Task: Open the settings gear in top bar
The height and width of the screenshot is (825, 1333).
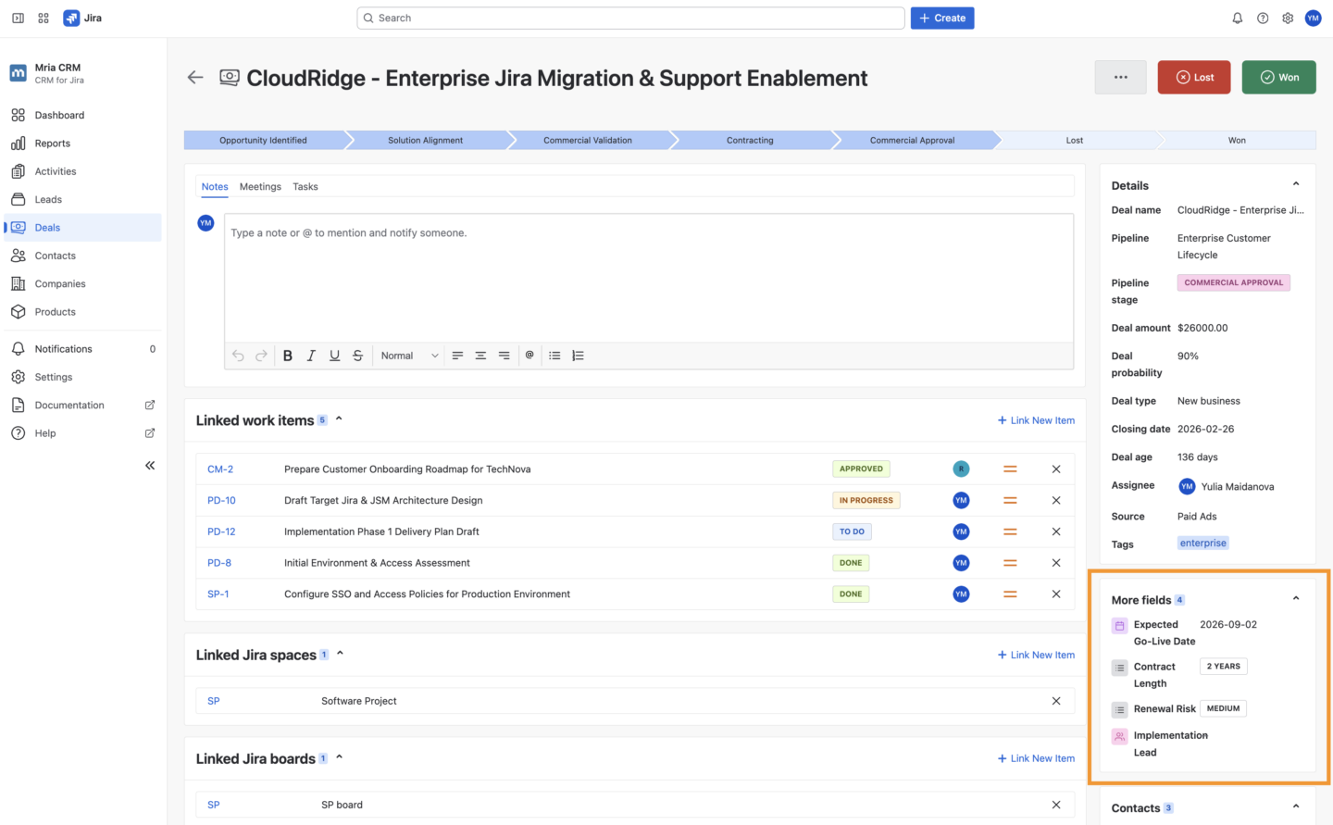Action: (1288, 18)
